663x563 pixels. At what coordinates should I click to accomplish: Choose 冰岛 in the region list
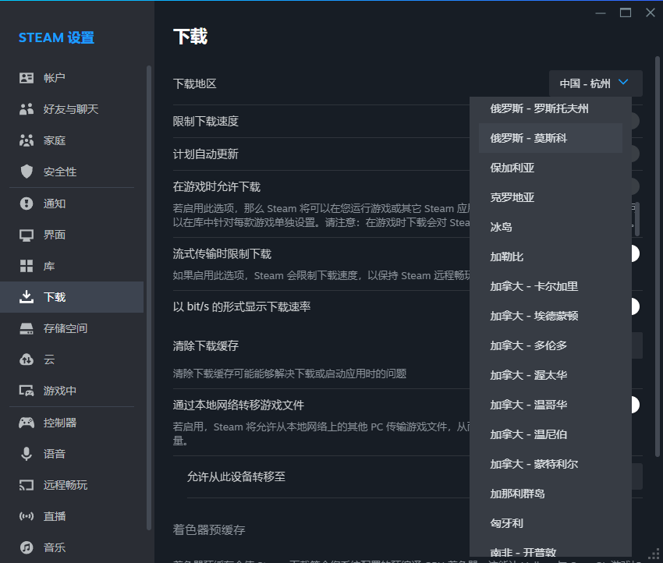[550, 227]
